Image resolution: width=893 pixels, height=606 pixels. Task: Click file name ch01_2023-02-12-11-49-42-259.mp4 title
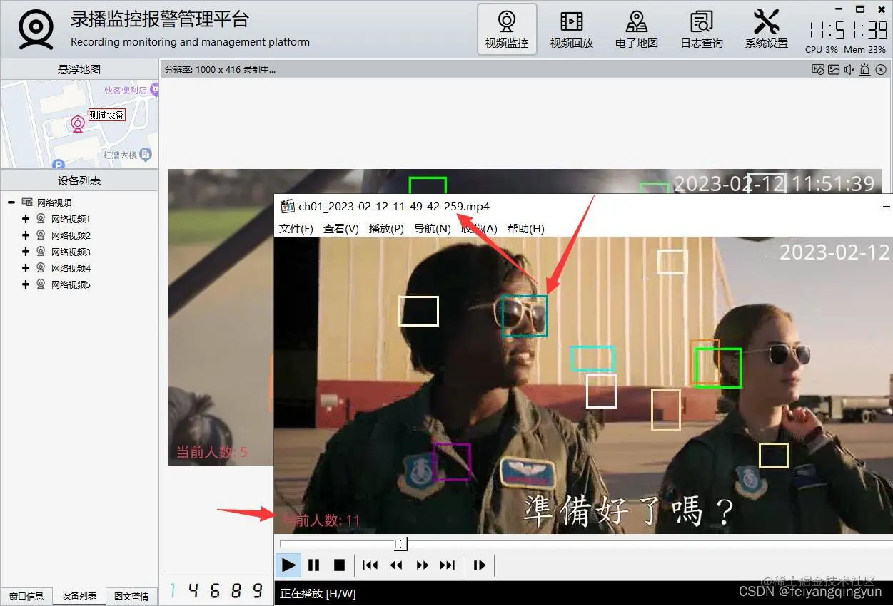(394, 207)
